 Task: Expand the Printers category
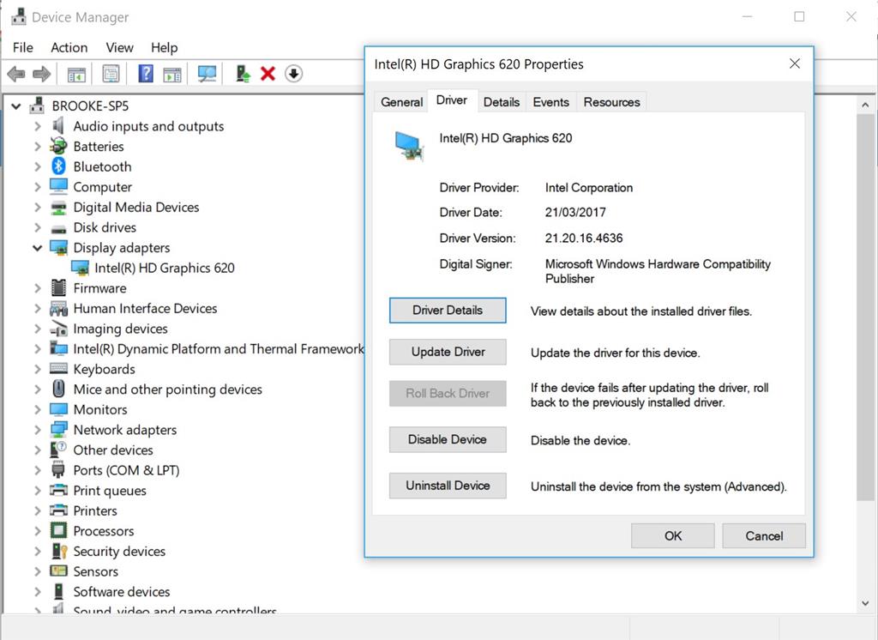pyautogui.click(x=38, y=510)
